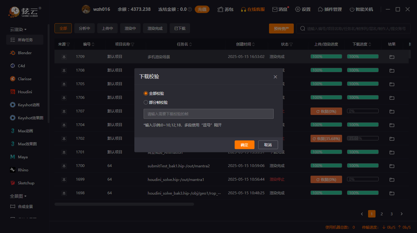Screen dimensions: 417x233
Task: Sort by 任务名 column
Action: [x=190, y=44]
